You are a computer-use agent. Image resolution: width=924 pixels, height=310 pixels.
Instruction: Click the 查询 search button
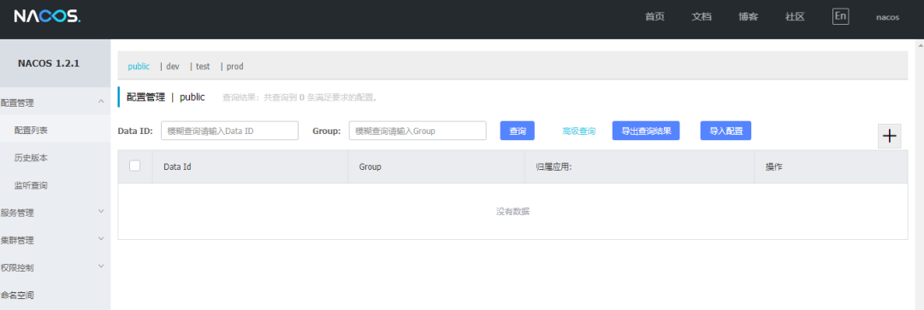pyautogui.click(x=518, y=131)
